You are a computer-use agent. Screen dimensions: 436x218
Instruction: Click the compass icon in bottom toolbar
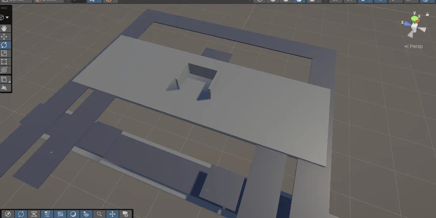click(x=8, y=214)
